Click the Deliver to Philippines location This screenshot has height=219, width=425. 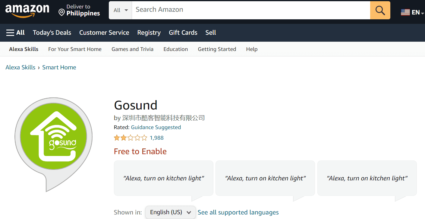click(79, 10)
